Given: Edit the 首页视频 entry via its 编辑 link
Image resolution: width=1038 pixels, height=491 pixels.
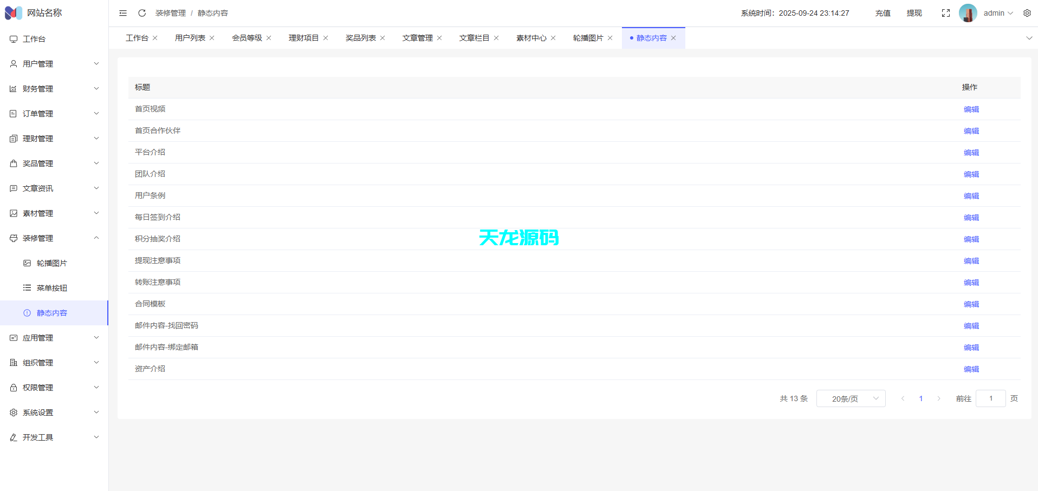Looking at the screenshot, I should point(971,109).
